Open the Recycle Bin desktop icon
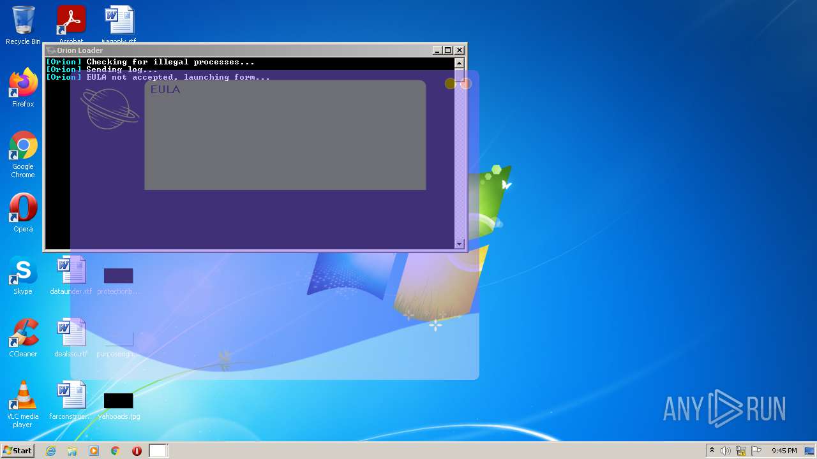The width and height of the screenshot is (817, 459). point(23,25)
